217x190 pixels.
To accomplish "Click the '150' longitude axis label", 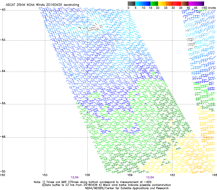I will point(3,175).
